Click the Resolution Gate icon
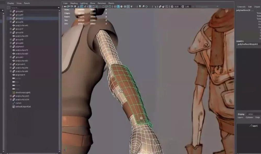This screenshot has height=154, width=261. pyautogui.click(x=97, y=7)
